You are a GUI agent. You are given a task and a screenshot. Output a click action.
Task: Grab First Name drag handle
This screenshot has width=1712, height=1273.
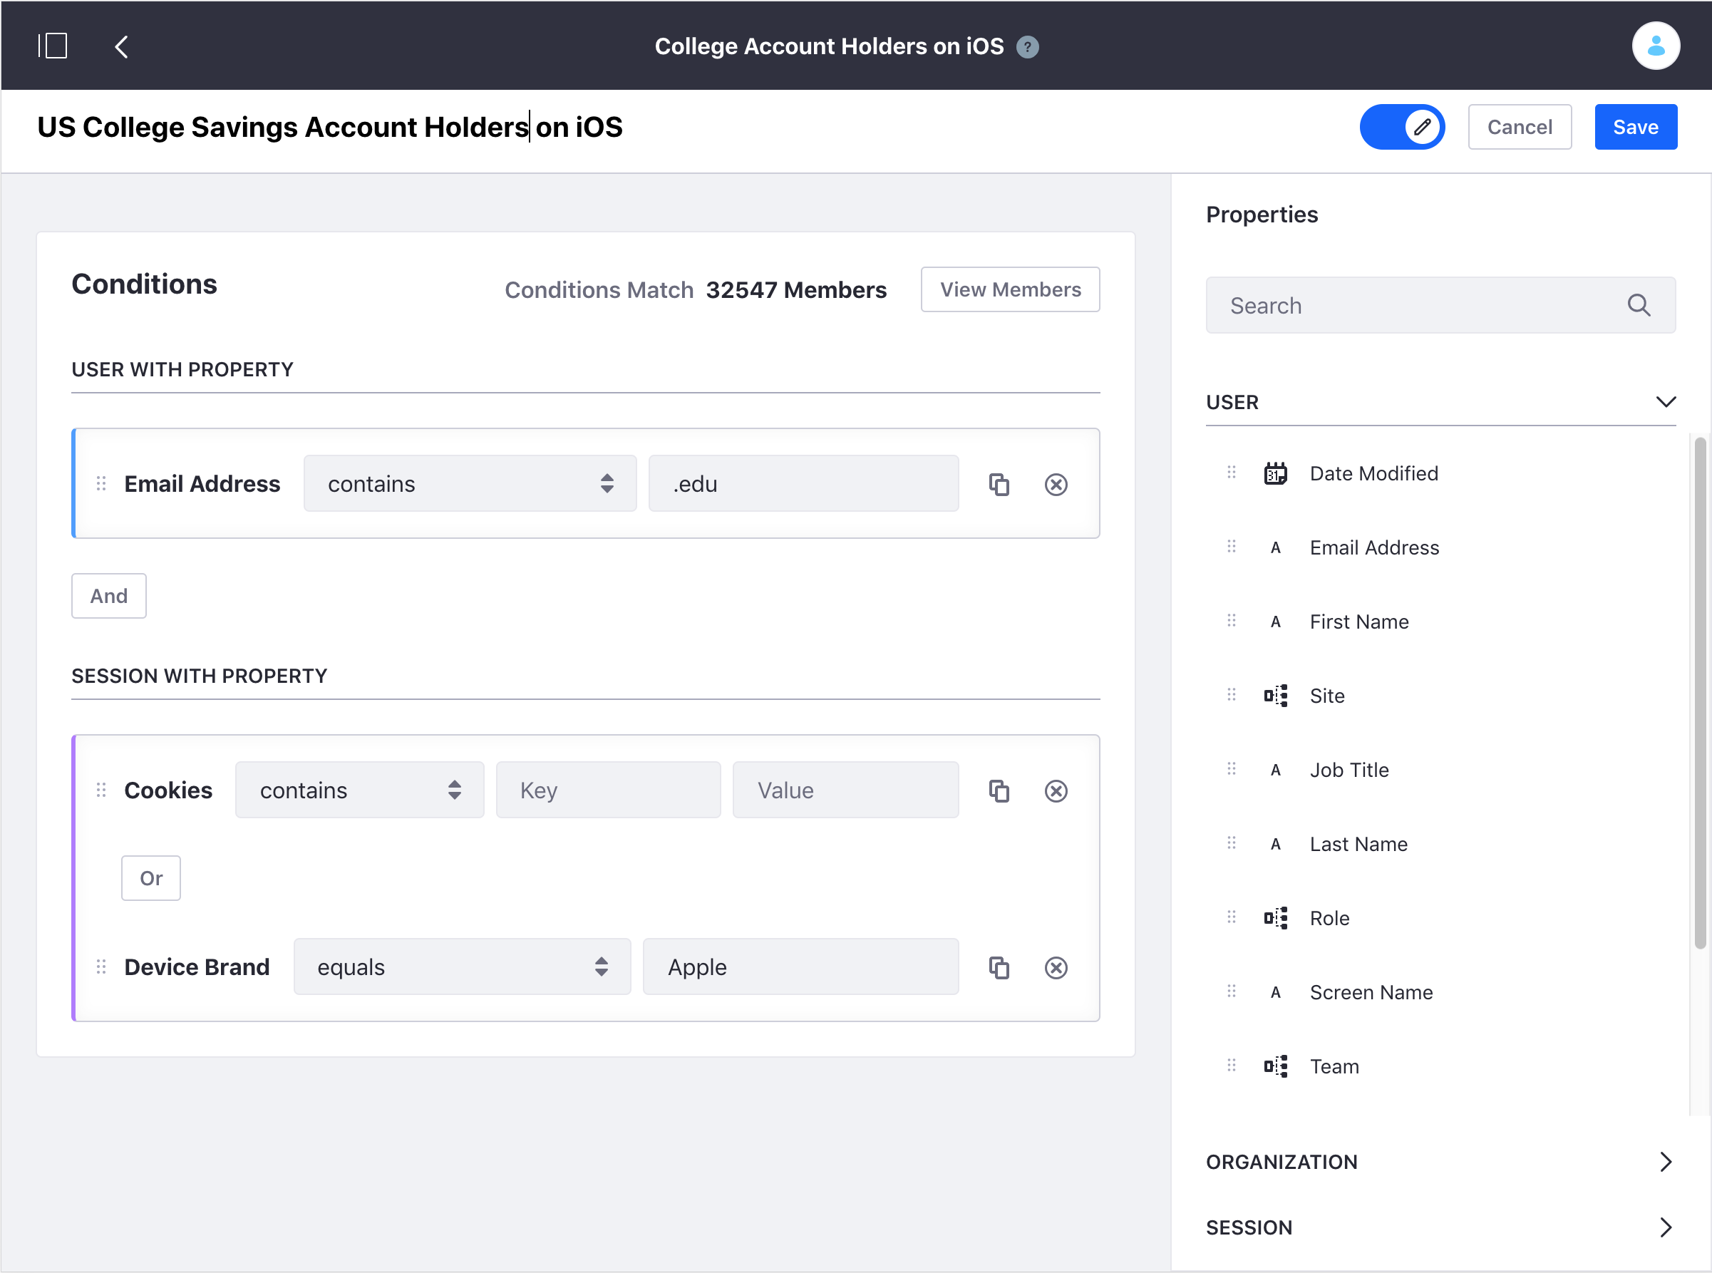(x=1230, y=620)
